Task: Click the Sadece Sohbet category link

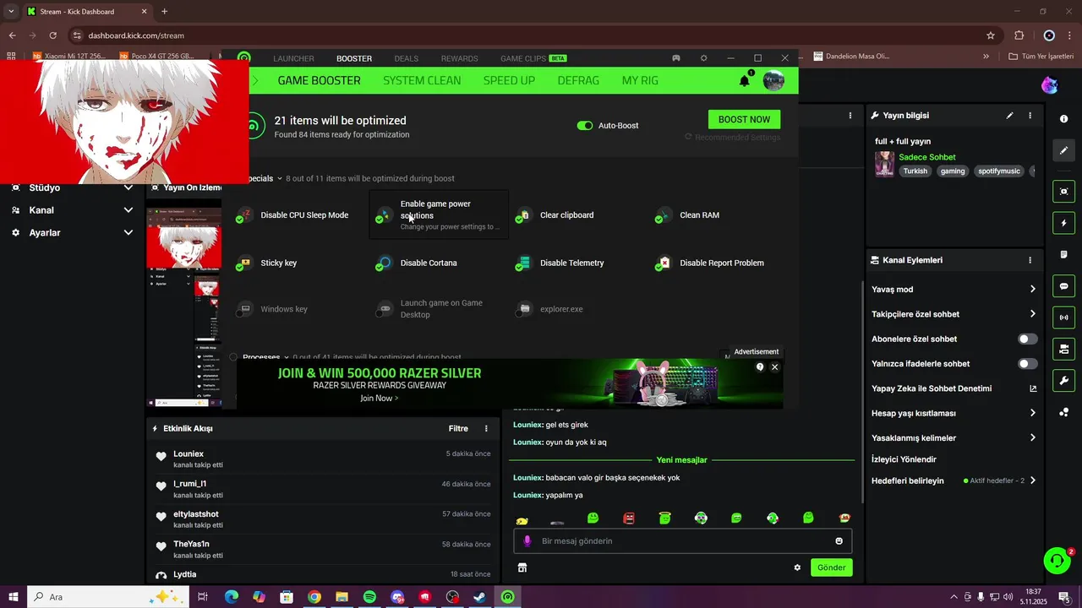Action: point(927,157)
